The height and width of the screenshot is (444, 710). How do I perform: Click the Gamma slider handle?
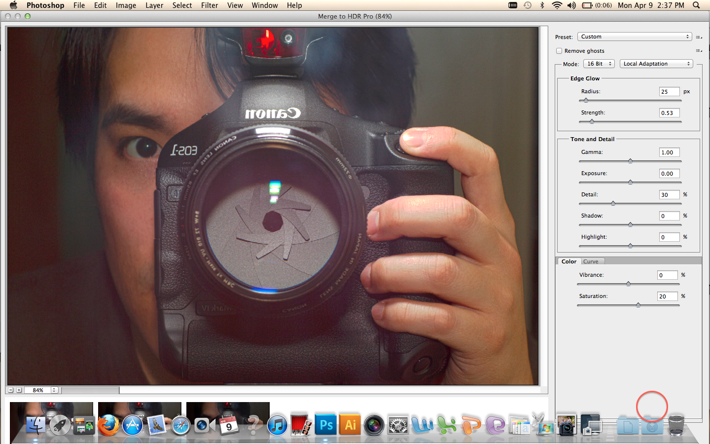point(630,161)
